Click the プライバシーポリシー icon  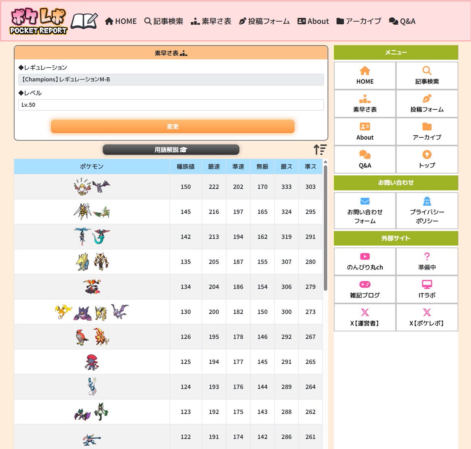click(x=427, y=201)
